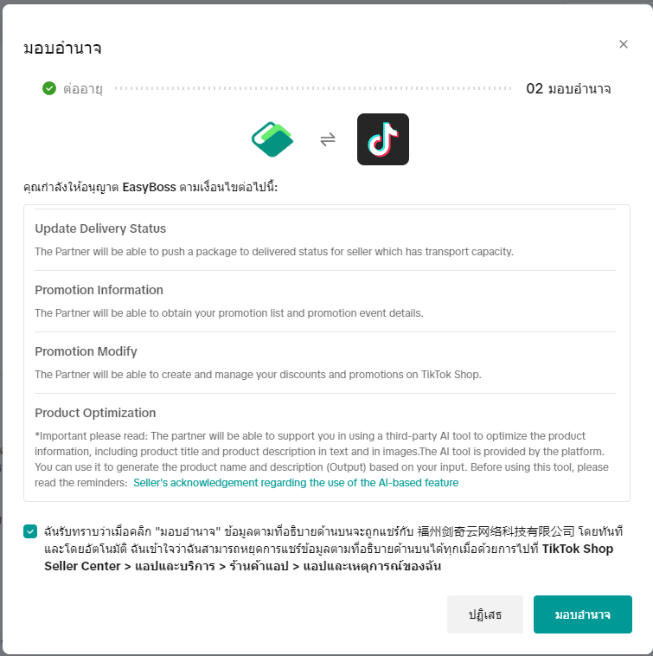
Task: Click the มอบอำนาจ dialog title
Action: [x=62, y=48]
